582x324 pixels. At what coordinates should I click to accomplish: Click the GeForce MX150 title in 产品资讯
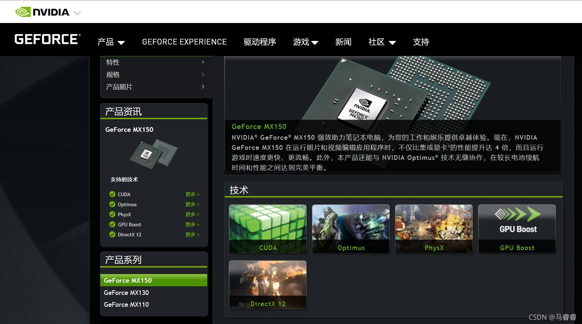(x=129, y=129)
